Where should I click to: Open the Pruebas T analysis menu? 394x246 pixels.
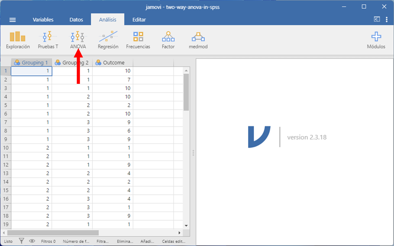tap(48, 40)
